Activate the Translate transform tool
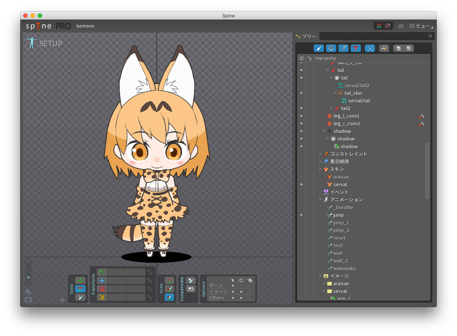The width and height of the screenshot is (457, 336). (x=102, y=281)
